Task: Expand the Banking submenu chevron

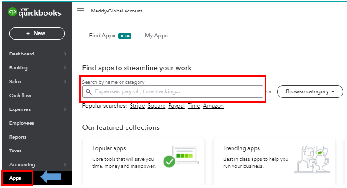Action: coord(65,68)
